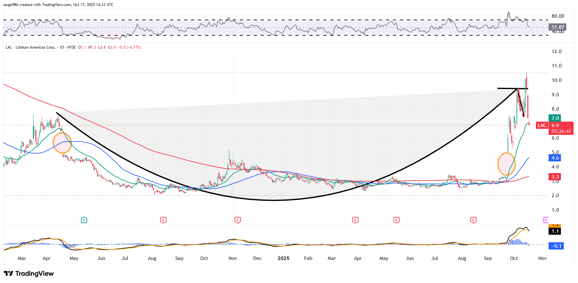Image resolution: width=578 pixels, height=283 pixels.
Task: Open the red earnings marker in August 2025
Action: [473, 220]
